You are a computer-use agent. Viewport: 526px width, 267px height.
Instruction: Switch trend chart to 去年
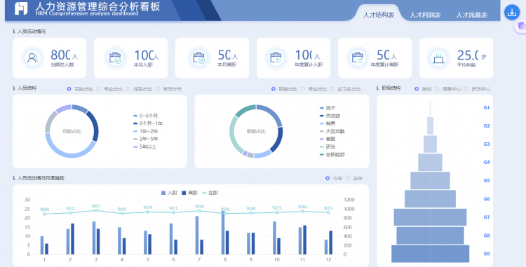point(348,178)
